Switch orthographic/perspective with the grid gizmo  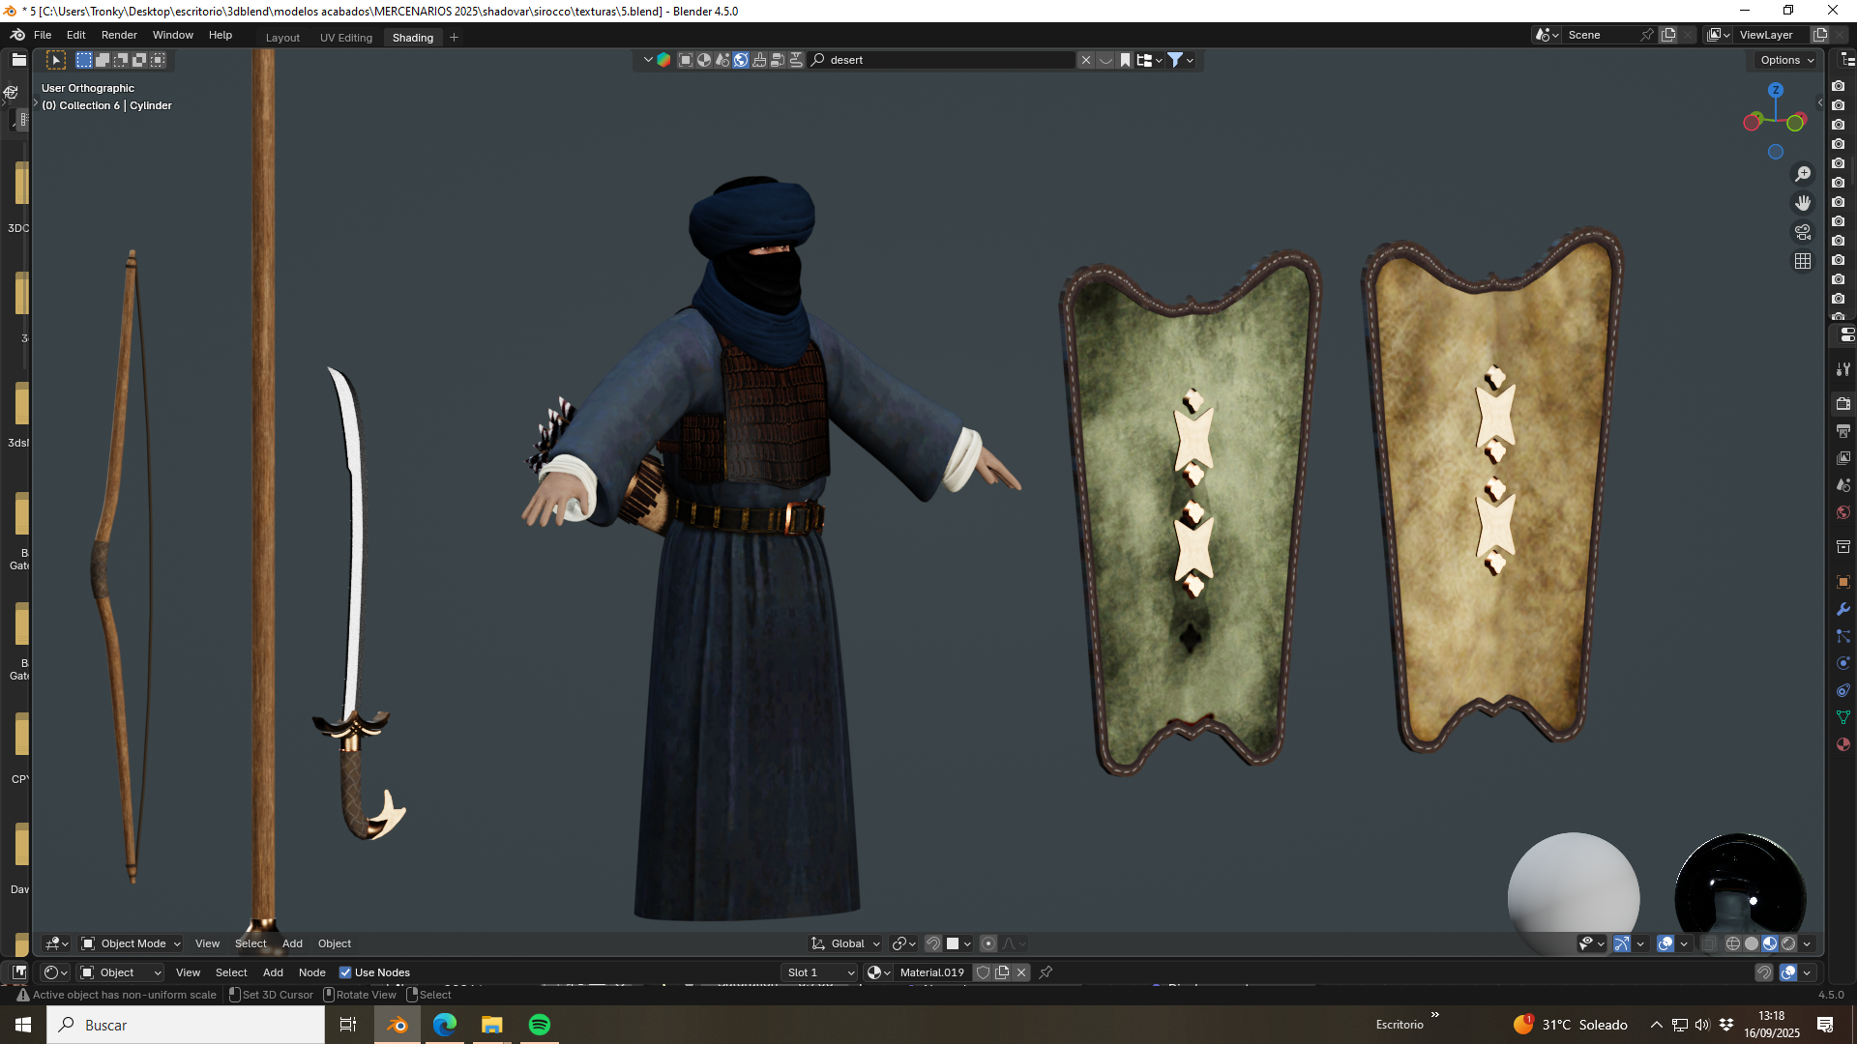coord(1803,261)
